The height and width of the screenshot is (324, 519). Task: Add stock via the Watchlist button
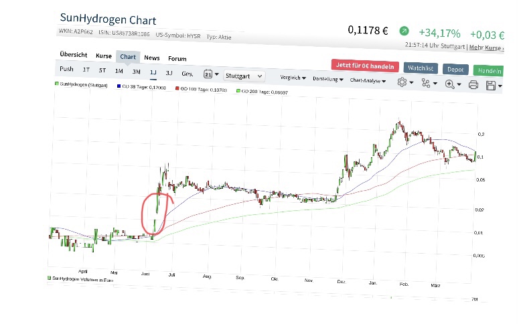(421, 68)
